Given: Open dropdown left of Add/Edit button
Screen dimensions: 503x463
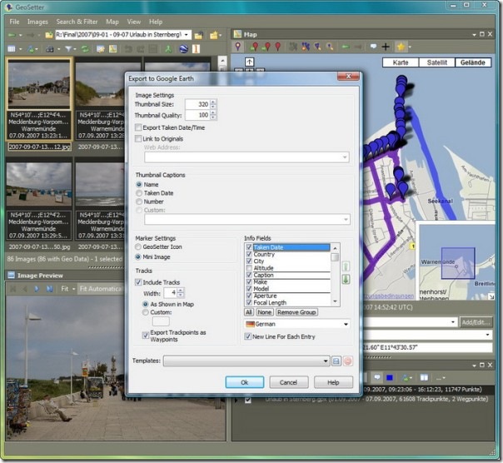Looking at the screenshot, I should [x=453, y=321].
